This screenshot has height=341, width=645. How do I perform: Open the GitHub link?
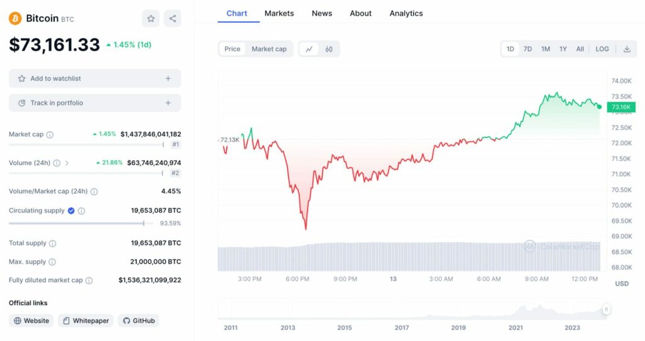(x=139, y=321)
